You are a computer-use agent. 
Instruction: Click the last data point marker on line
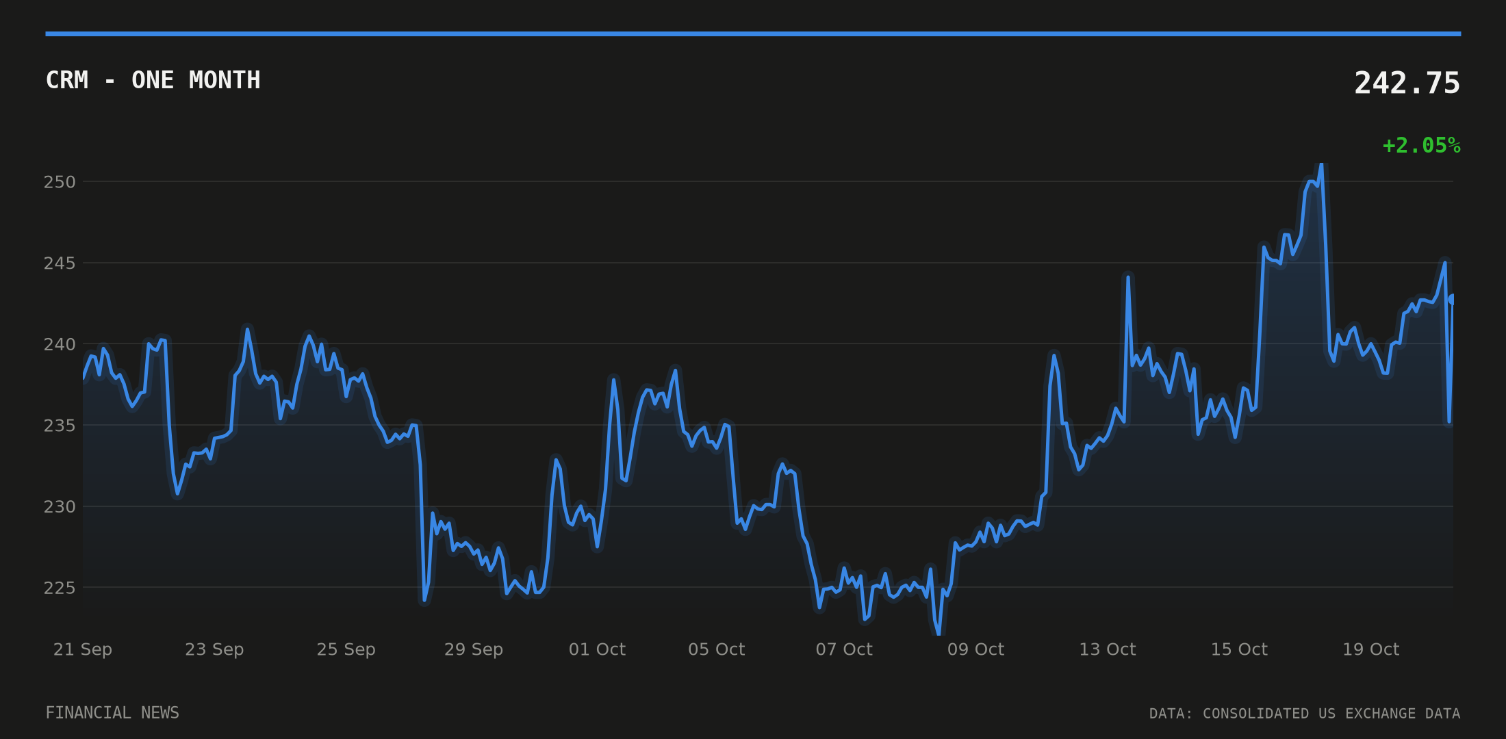(1452, 300)
